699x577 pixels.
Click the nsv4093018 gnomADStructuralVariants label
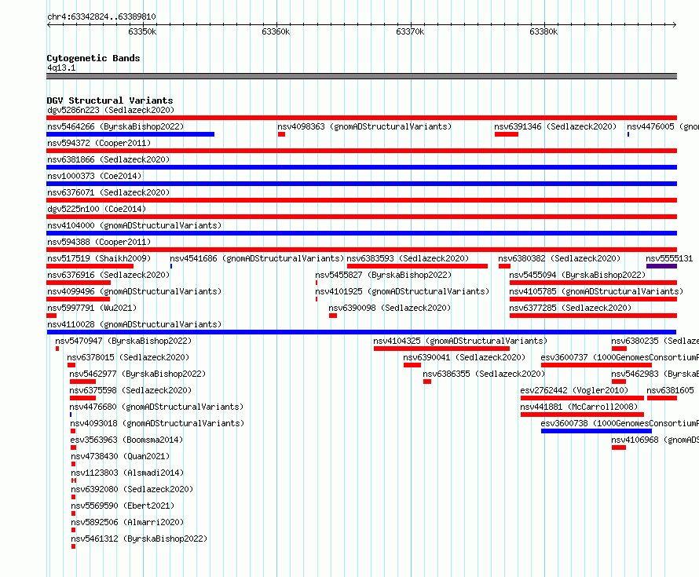[x=157, y=423]
